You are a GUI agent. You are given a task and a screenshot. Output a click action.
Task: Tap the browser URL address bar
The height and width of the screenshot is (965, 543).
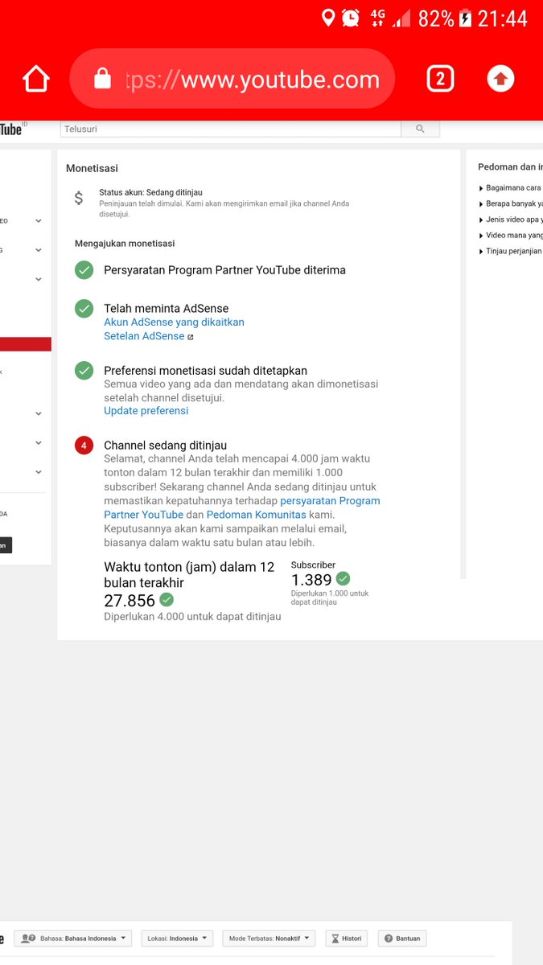[x=232, y=79]
